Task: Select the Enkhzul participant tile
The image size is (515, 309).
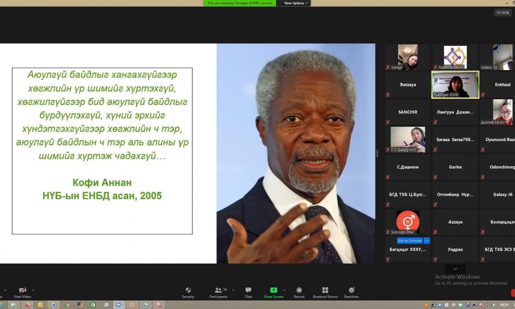Action: coord(497,85)
